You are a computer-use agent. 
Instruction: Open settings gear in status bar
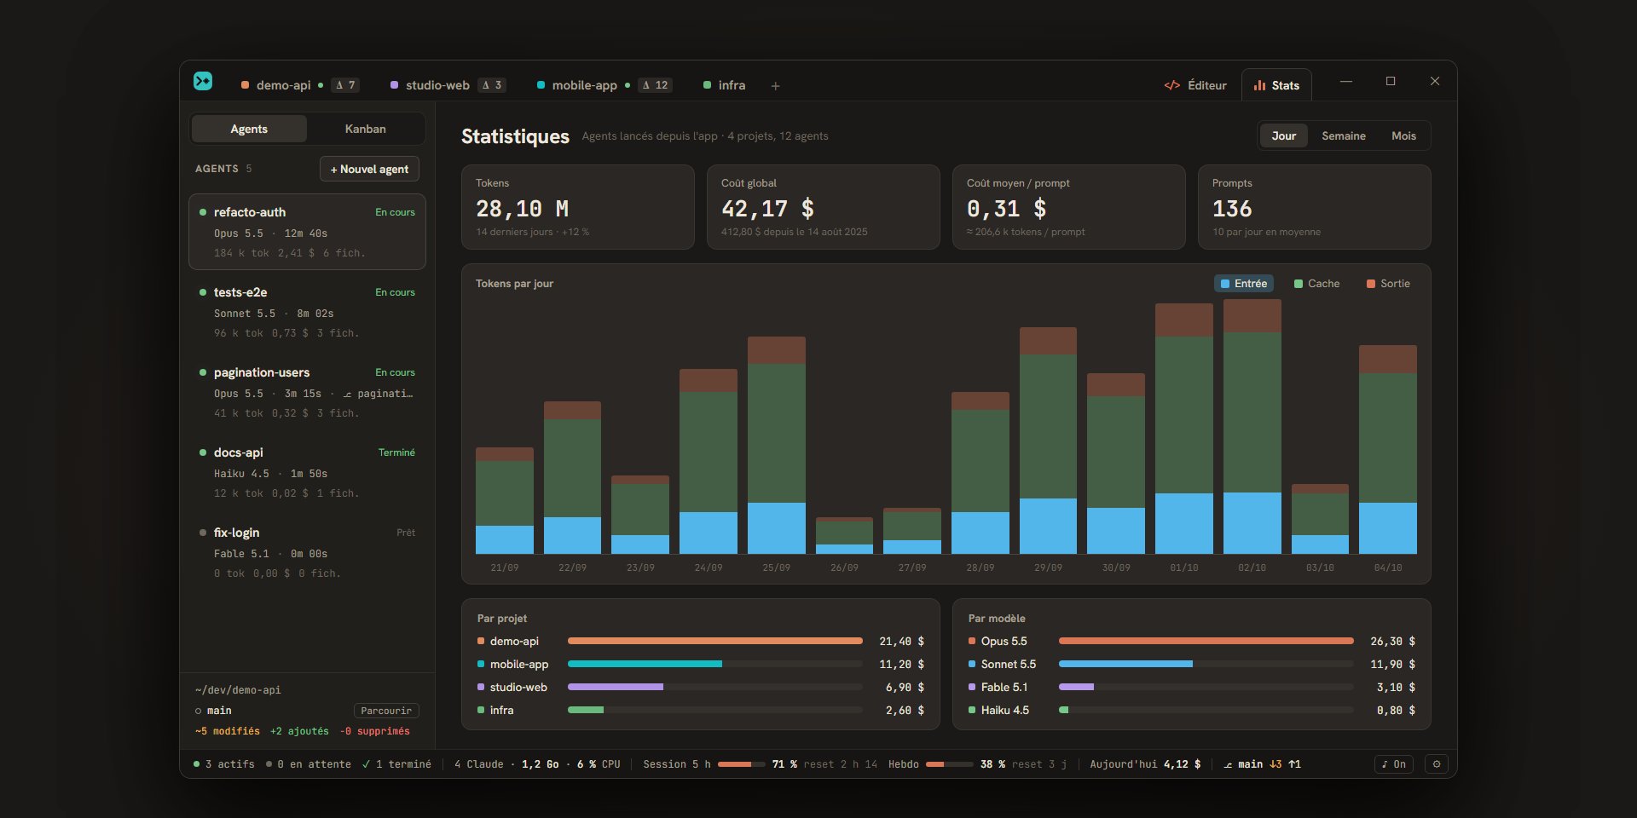[1437, 764]
